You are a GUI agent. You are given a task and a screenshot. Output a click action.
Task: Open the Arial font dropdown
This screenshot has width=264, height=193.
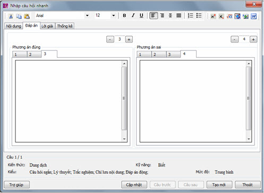87,15
